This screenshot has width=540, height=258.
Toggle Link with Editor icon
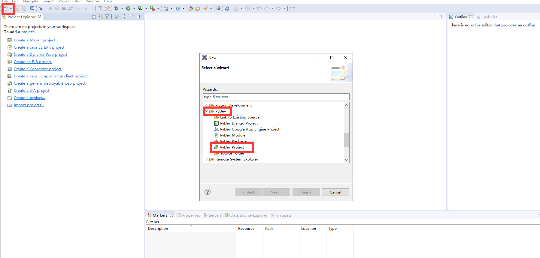tap(100, 17)
